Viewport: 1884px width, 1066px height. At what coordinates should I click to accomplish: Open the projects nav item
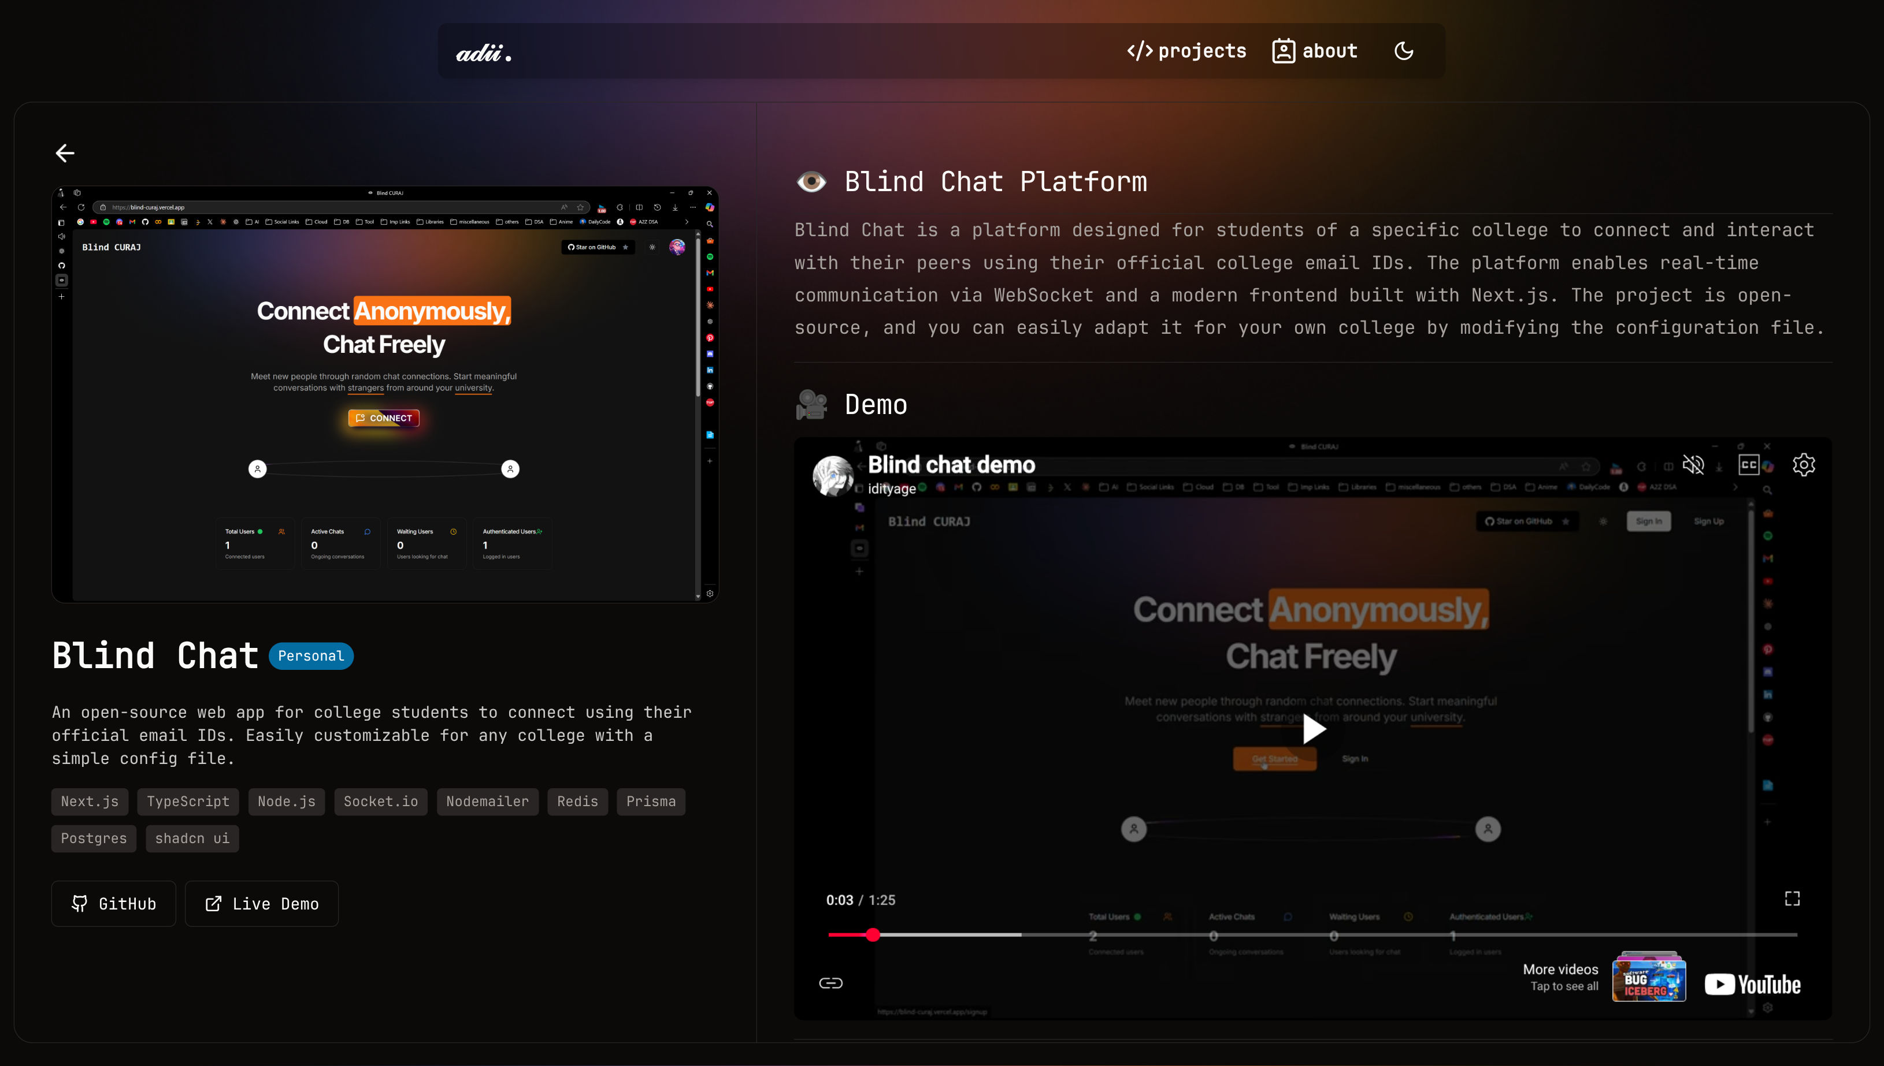(x=1186, y=51)
